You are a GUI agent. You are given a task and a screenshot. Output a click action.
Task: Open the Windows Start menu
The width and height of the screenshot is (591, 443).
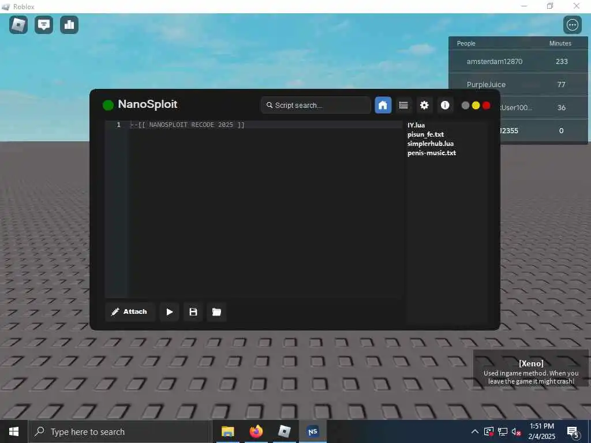(x=14, y=431)
